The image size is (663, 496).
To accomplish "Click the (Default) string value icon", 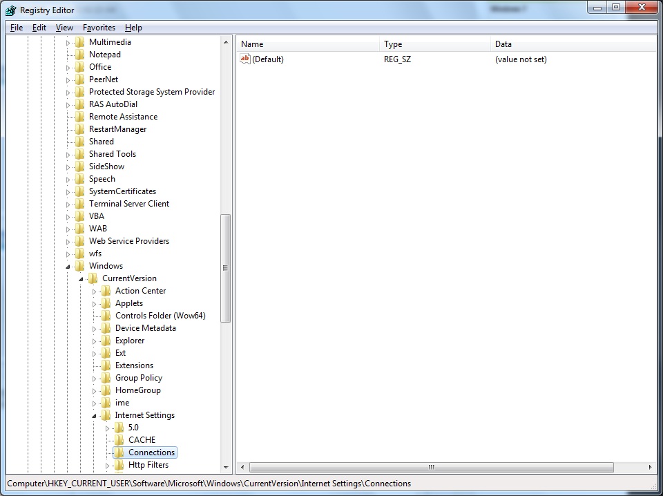I will 244,59.
